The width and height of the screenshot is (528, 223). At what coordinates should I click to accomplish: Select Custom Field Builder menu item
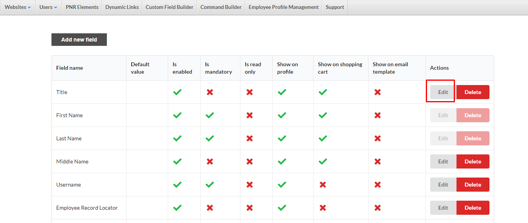point(169,7)
